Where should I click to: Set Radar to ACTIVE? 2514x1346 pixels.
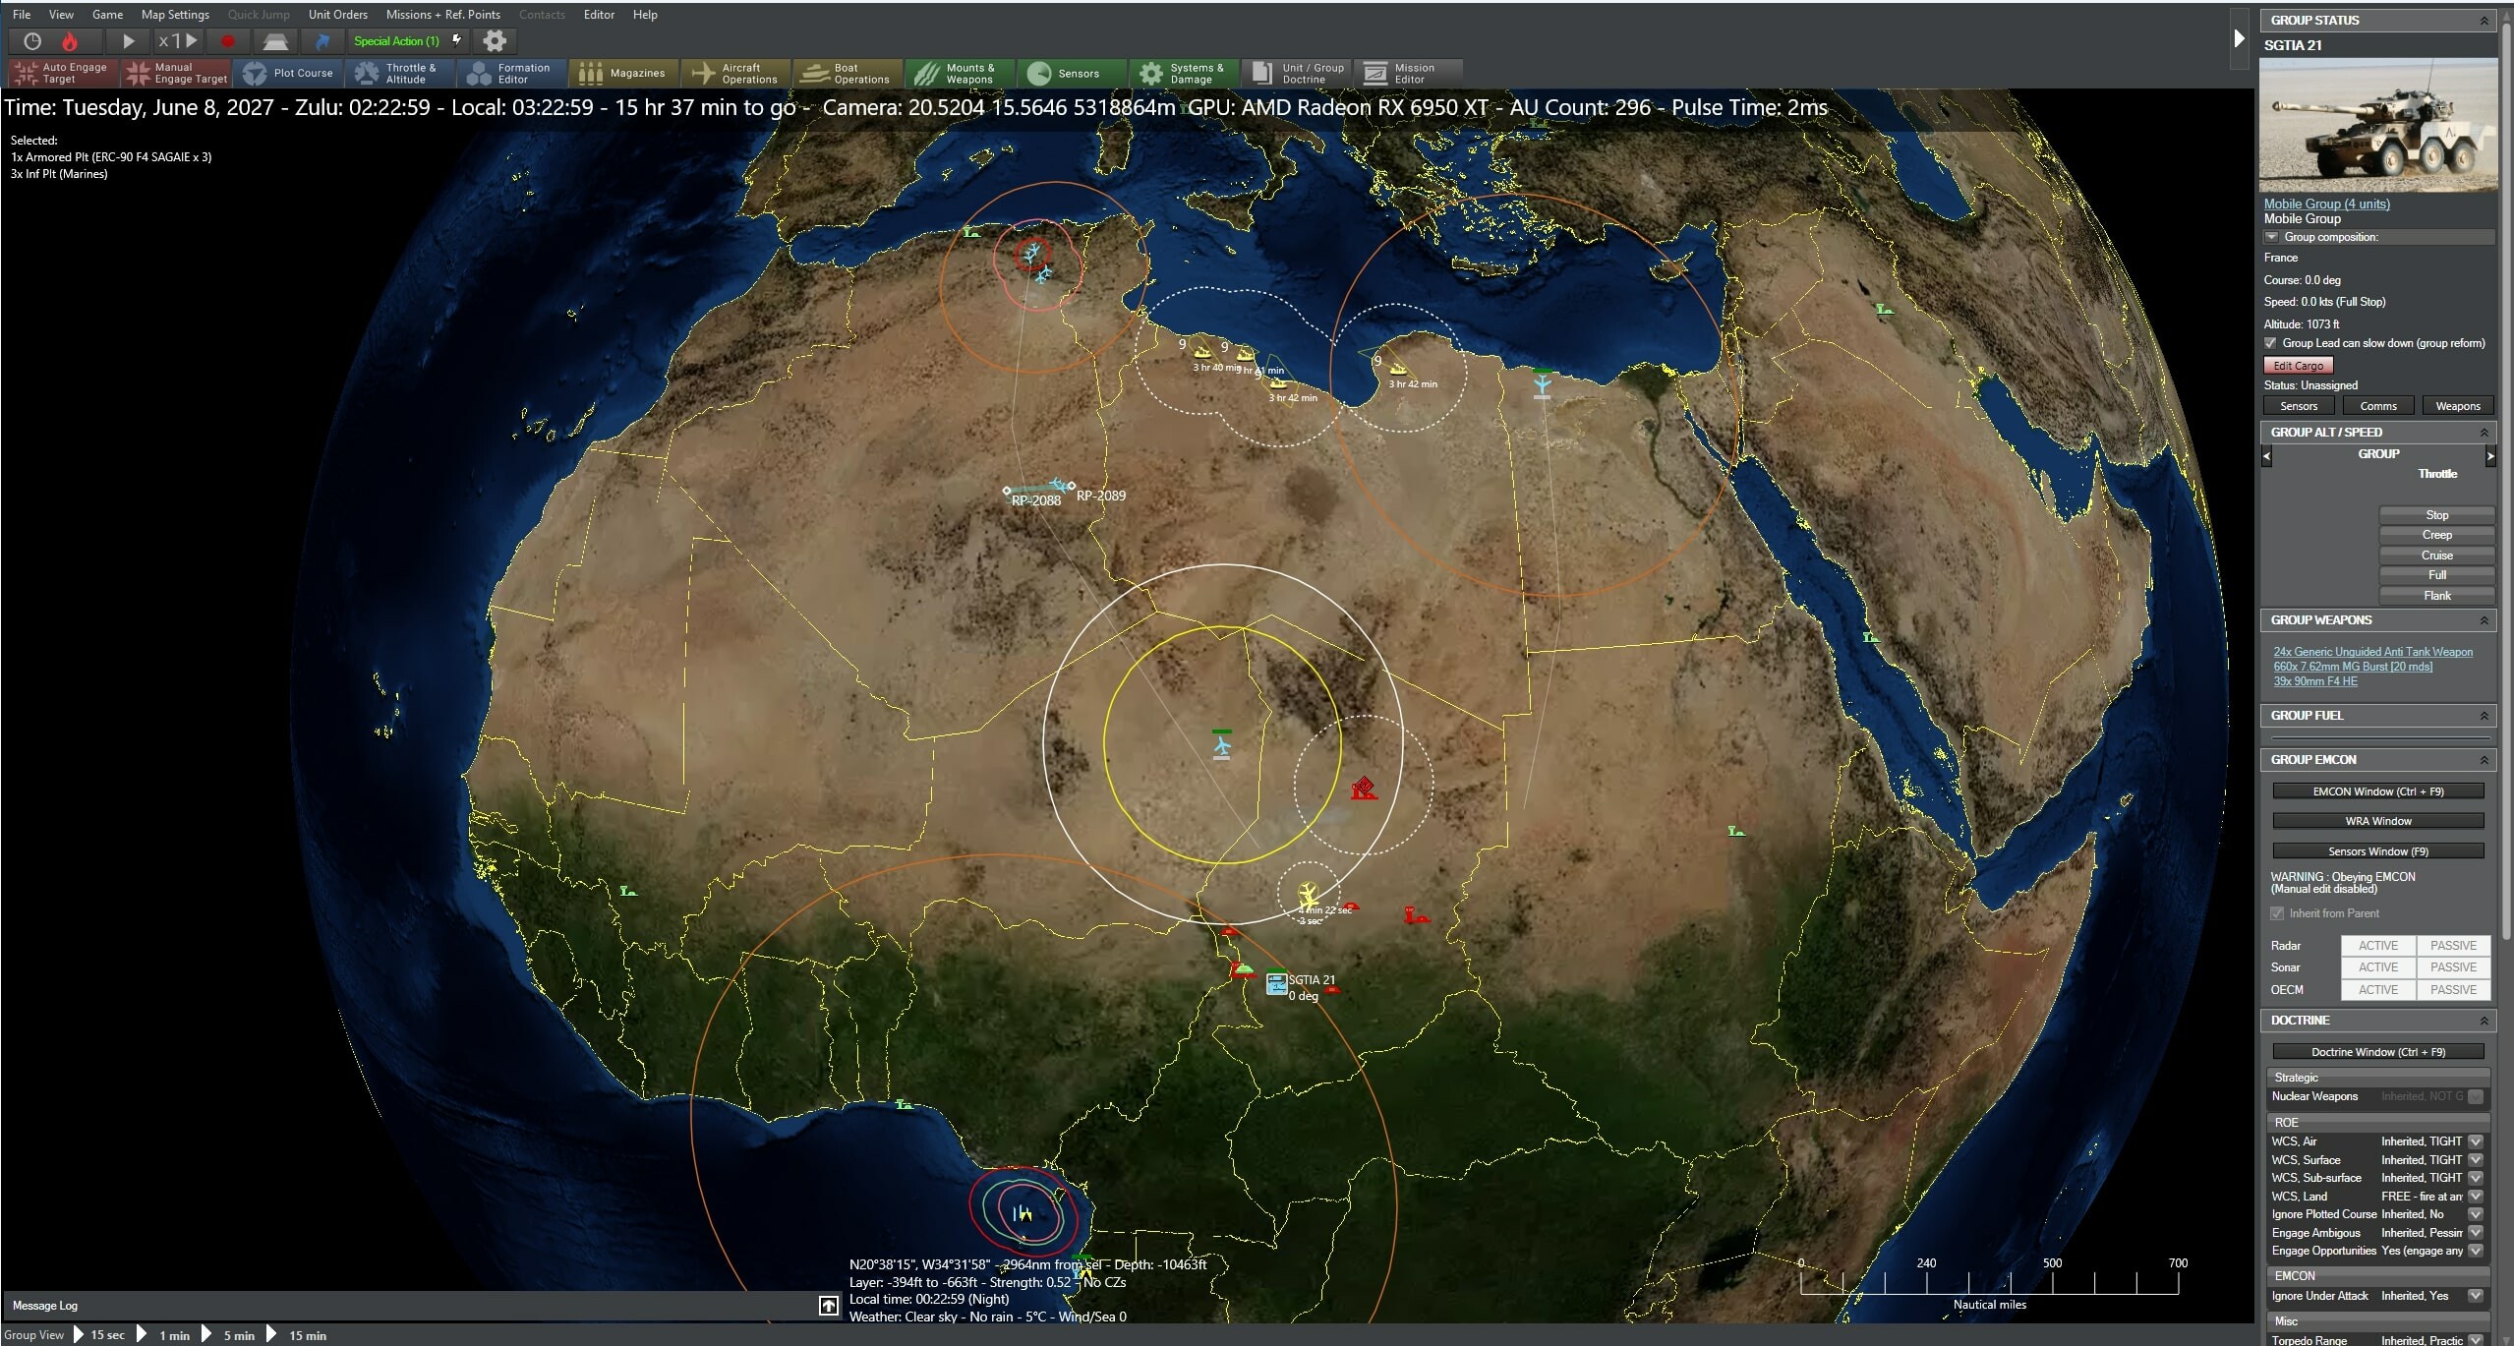point(2379,945)
